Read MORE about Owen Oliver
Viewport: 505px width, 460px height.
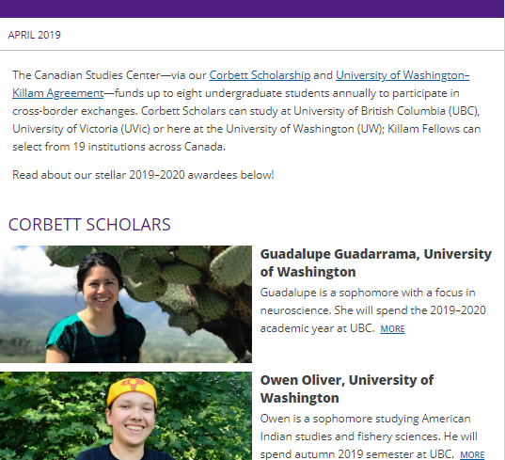click(x=472, y=454)
